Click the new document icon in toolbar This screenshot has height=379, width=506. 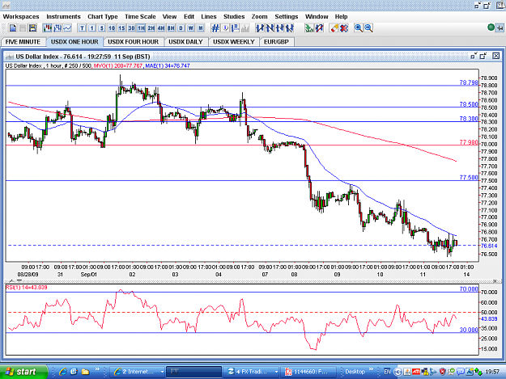13,28
